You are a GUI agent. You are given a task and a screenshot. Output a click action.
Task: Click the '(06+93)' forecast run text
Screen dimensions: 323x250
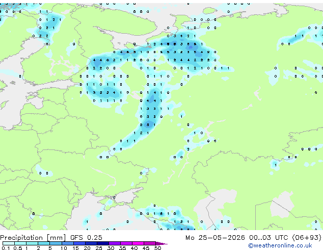[x=307, y=238]
